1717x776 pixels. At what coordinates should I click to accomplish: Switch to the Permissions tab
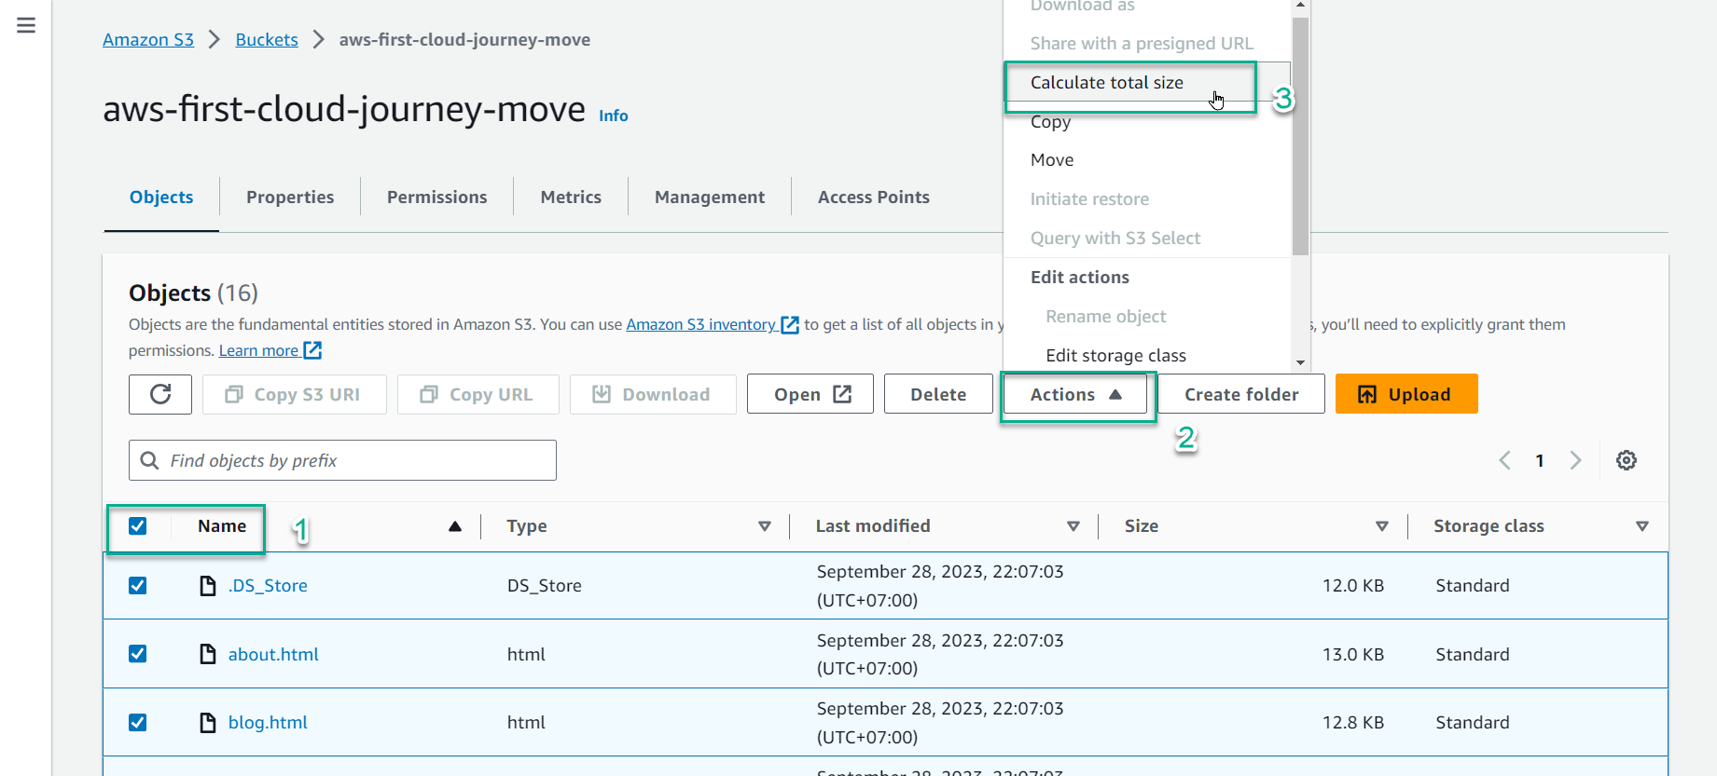(436, 197)
